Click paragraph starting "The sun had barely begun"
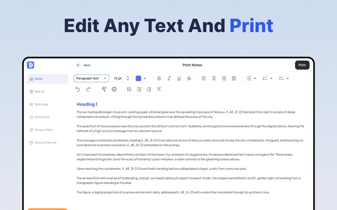Viewport: 337px width, 210px height. click(186, 114)
